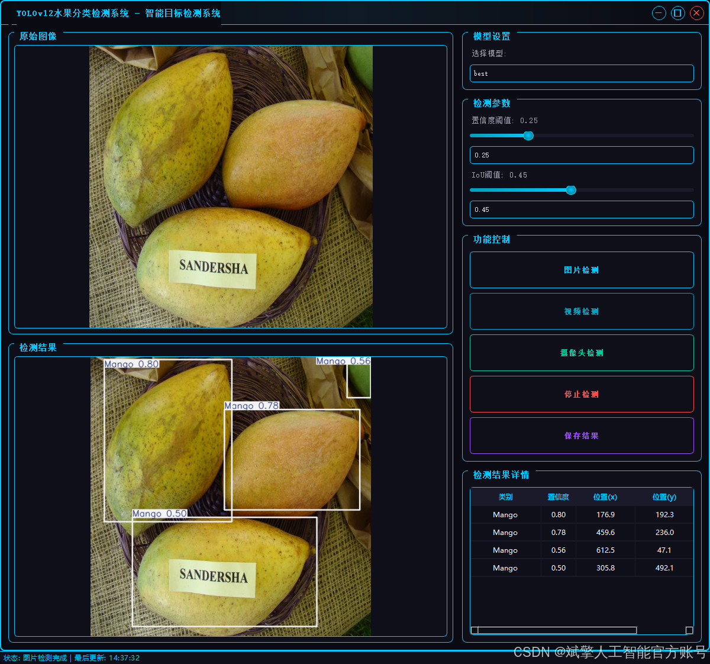Launch 摄像头检测 camera detection
The height and width of the screenshot is (664, 710).
coord(582,353)
